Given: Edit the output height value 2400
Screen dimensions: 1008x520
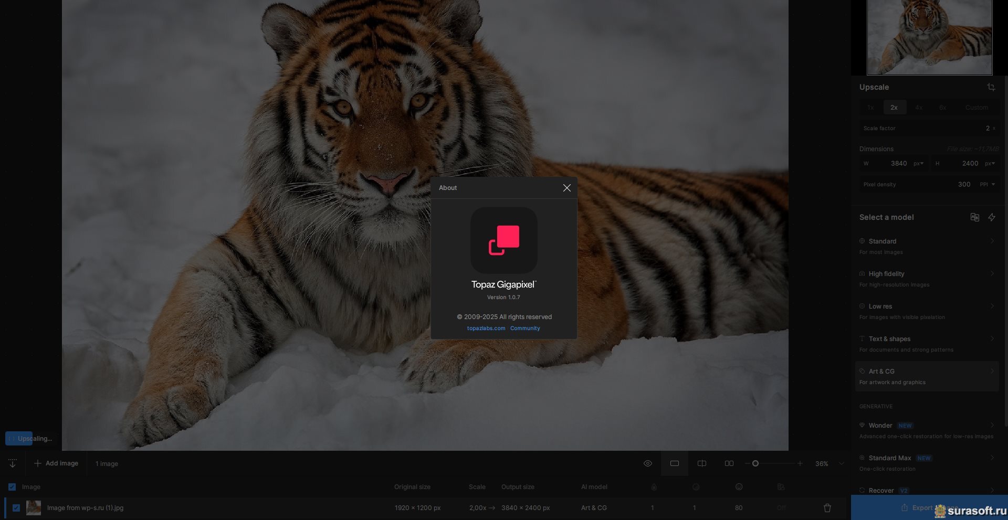Looking at the screenshot, I should tap(970, 164).
